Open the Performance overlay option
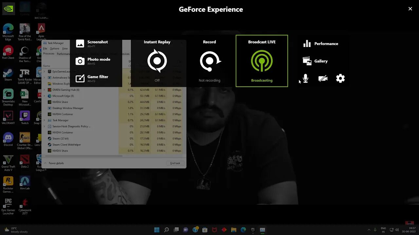This screenshot has width=419, height=235. tap(321, 44)
